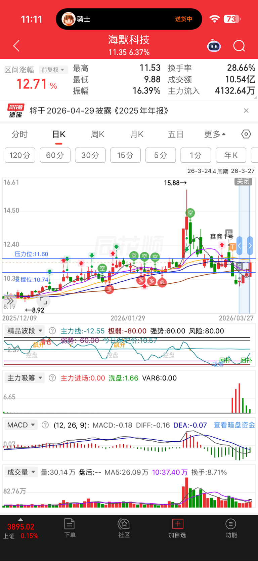Open the MACD indicator dropdown
Image resolution: width=258 pixels, height=561 pixels.
21,425
